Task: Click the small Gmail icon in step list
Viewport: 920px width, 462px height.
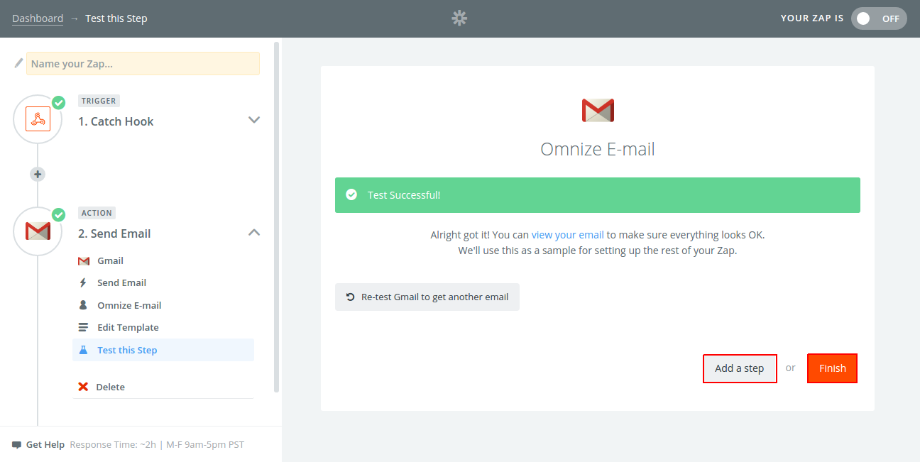Action: click(84, 261)
